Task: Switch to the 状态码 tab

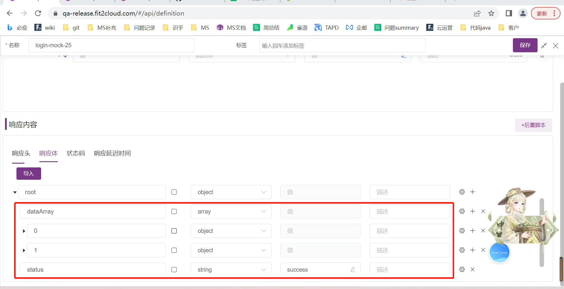Action: click(x=75, y=153)
